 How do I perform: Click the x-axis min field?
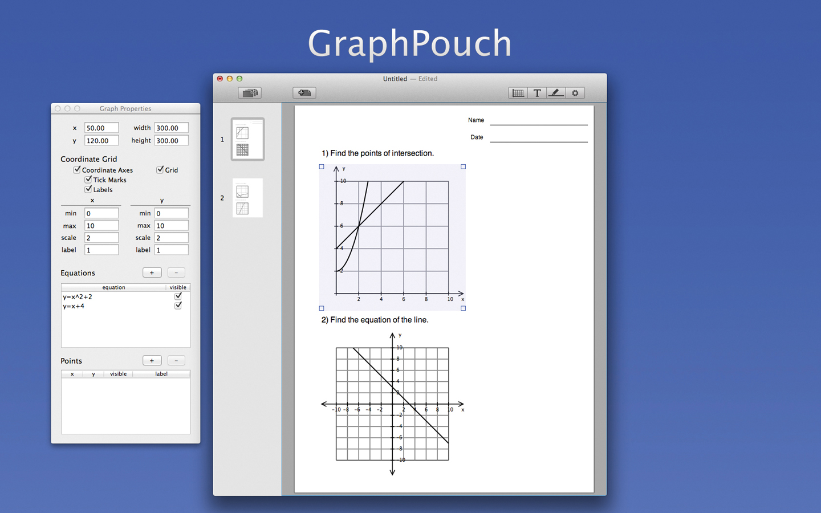(101, 213)
